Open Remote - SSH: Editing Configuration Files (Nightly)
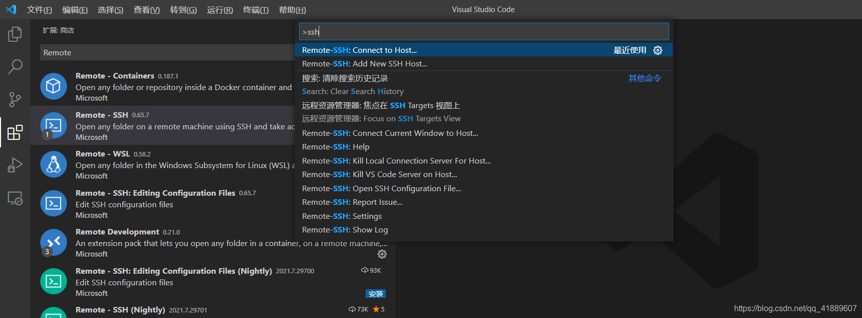862x318 pixels. tap(174, 271)
